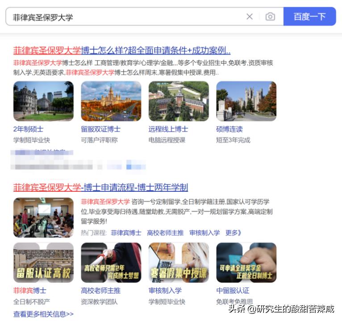Click the 百度一下 search button
The width and height of the screenshot is (342, 321).
(x=309, y=16)
